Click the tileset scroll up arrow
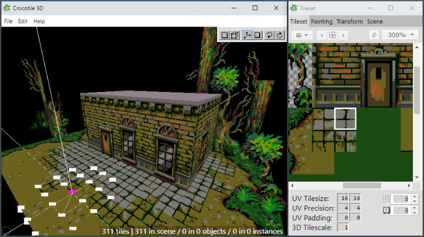This screenshot has width=424, height=237. point(417,47)
